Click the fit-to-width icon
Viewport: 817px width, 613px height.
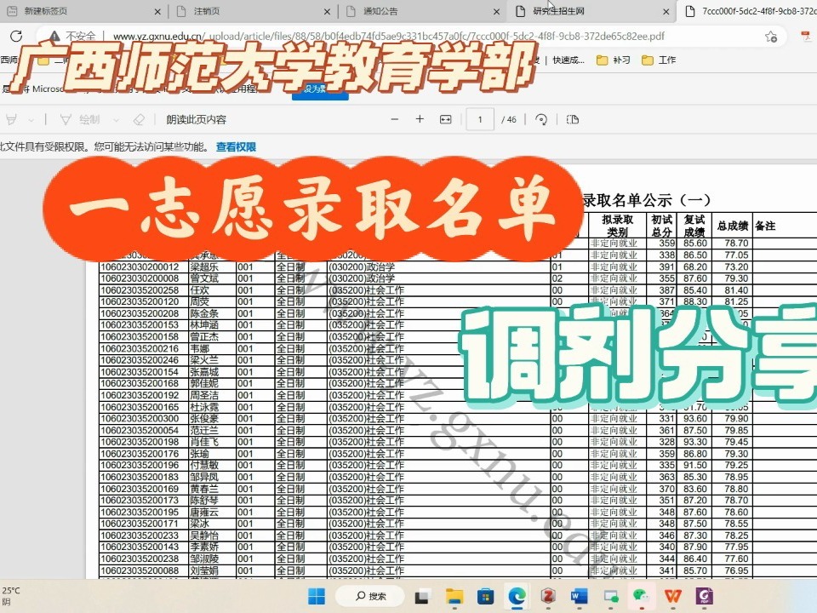coord(445,119)
